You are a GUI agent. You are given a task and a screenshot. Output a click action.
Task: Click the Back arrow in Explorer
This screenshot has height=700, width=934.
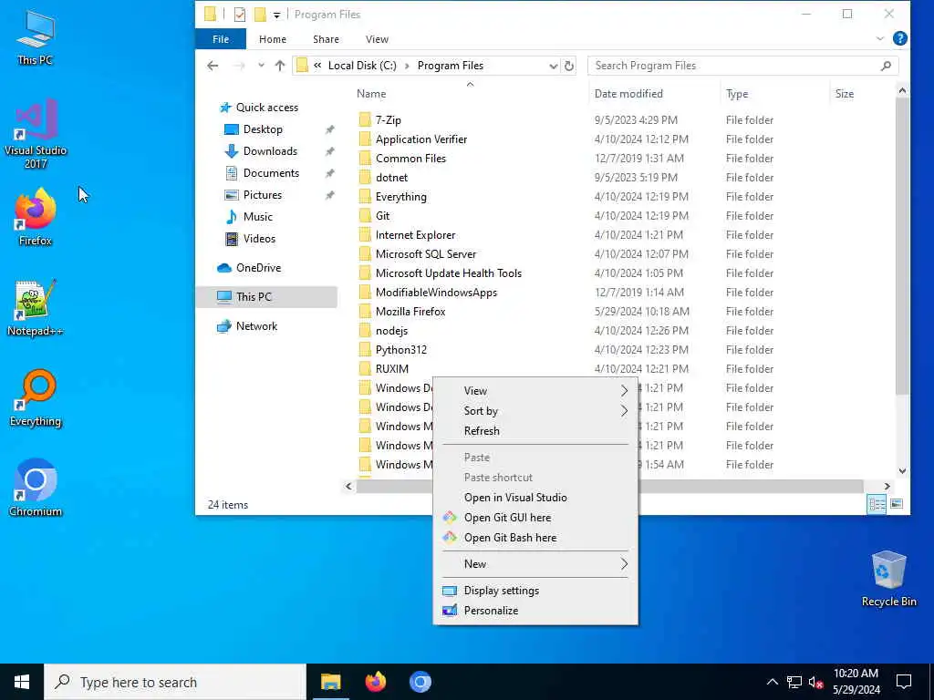tap(213, 66)
